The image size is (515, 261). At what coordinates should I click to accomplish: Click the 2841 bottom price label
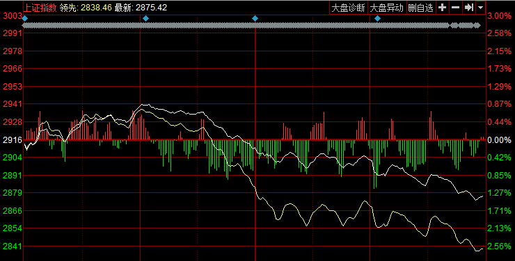coord(13,246)
